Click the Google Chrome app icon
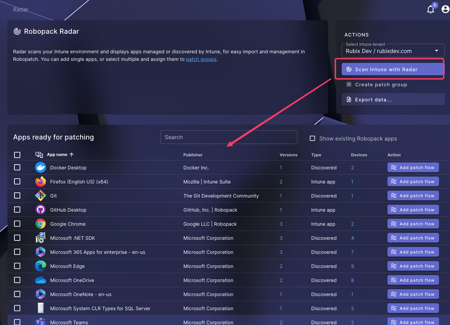 40,223
